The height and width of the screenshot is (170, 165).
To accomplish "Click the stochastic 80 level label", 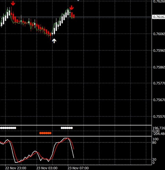I will (x=154, y=143).
